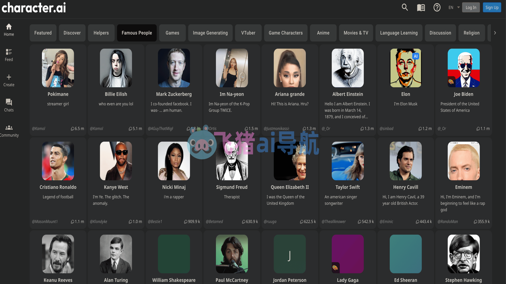Select Stephen Hawking's avatar

[464, 254]
